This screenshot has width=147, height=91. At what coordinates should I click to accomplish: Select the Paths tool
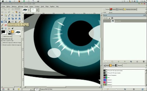[6, 15]
